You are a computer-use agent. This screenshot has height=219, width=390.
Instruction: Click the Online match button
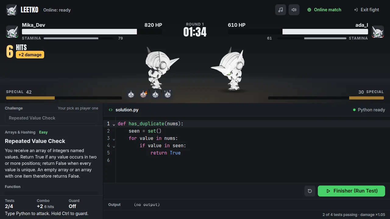[x=324, y=10]
